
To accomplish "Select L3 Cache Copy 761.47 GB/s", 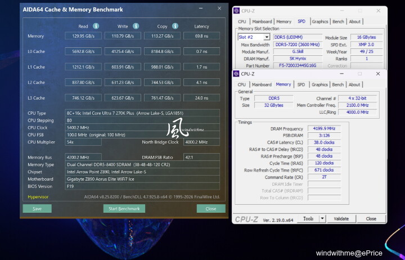I will point(162,98).
